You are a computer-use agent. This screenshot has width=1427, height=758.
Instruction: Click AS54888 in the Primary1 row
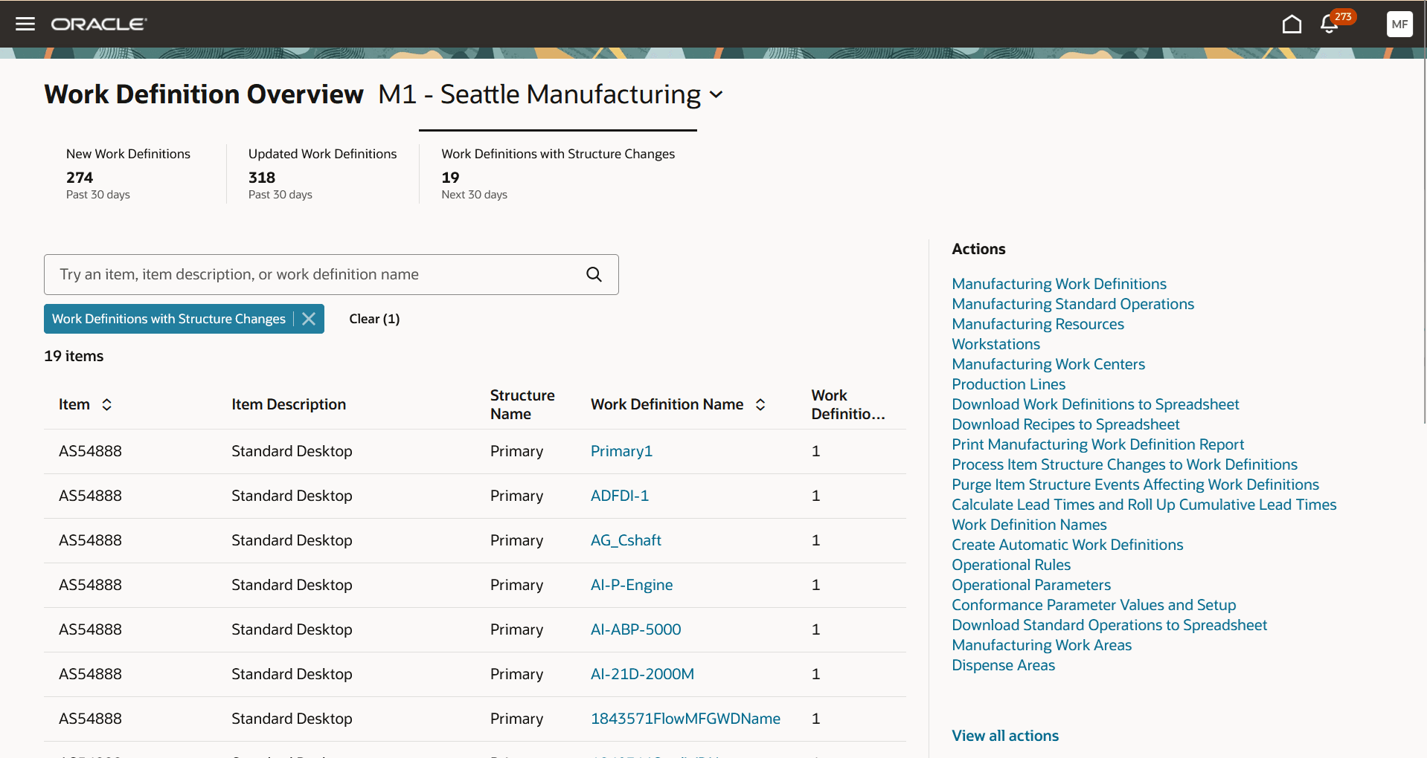coord(90,451)
